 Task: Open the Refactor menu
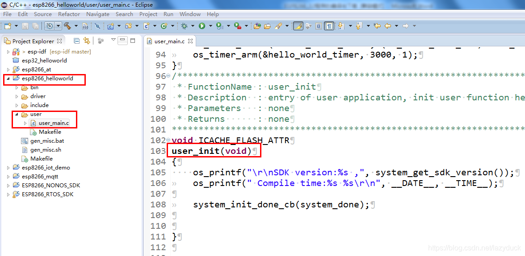(69, 14)
